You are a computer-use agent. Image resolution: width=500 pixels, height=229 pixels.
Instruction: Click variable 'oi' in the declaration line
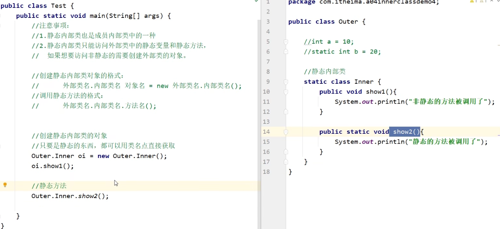tap(82, 156)
